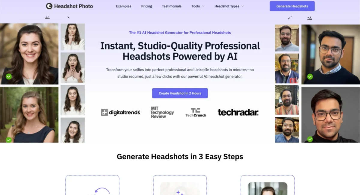Image resolution: width=360 pixels, height=195 pixels.
Task: Click the Generate Headshots button
Action: [x=292, y=6]
